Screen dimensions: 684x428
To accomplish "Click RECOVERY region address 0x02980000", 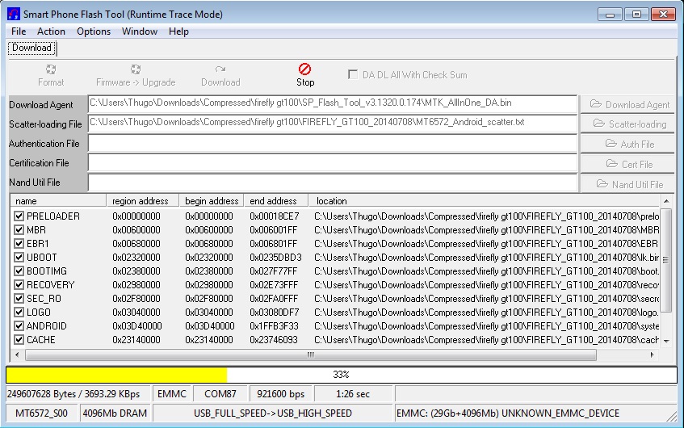I will (x=136, y=285).
